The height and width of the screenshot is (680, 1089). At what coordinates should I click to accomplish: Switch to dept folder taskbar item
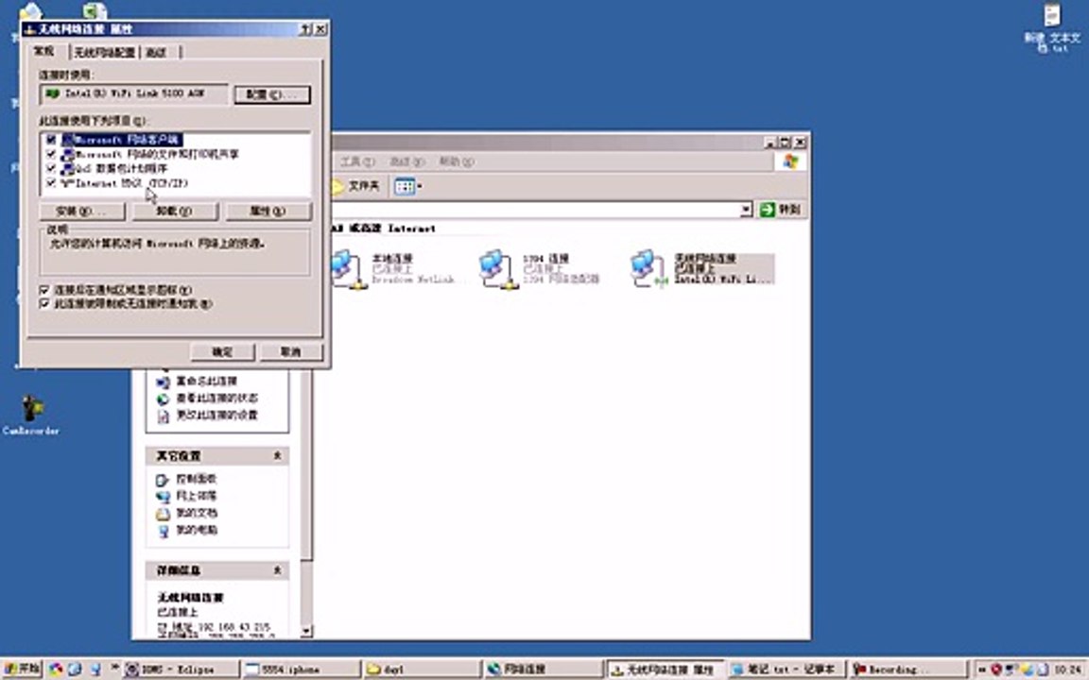(x=422, y=670)
